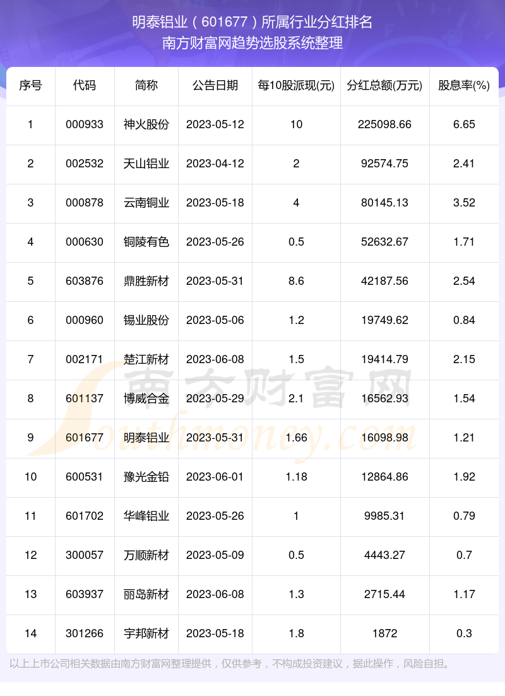505x696 pixels.
Task: Select the stock code 601677
Action: 85,438
